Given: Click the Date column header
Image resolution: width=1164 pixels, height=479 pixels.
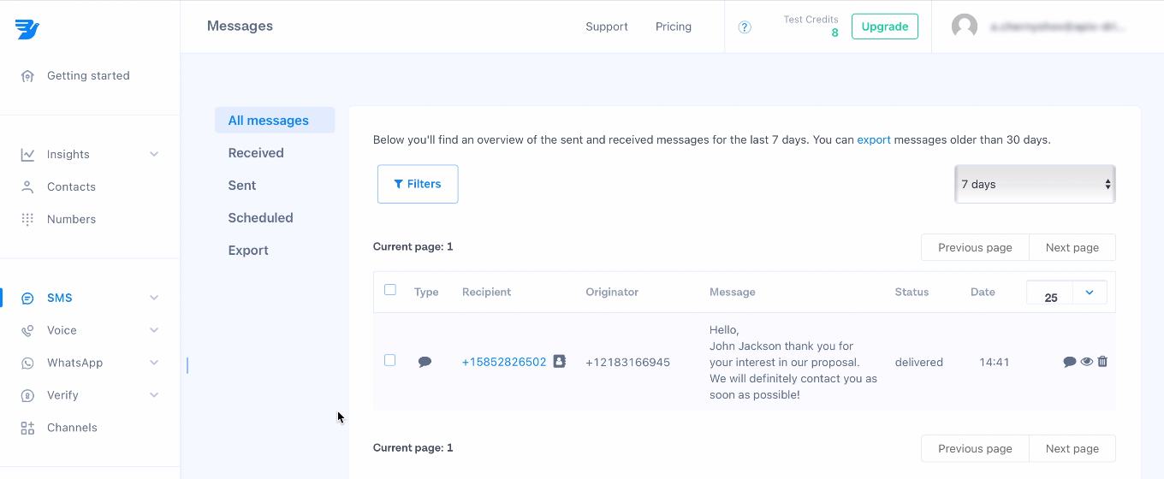Looking at the screenshot, I should (983, 292).
